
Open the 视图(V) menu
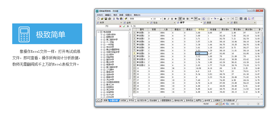(x=129, y=15)
